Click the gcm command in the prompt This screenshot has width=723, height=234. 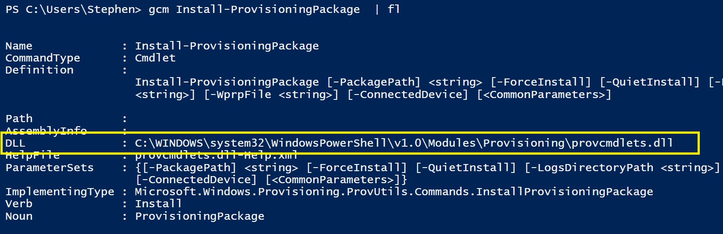click(x=159, y=10)
